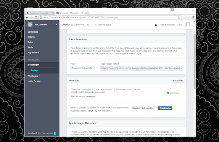Open the Chrome hamburger menu

pyautogui.click(x=193, y=17)
